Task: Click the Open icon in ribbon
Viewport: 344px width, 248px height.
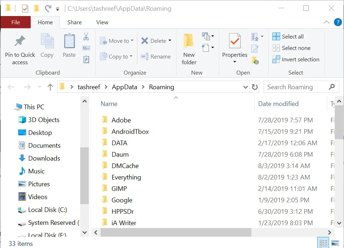Action: click(x=255, y=37)
